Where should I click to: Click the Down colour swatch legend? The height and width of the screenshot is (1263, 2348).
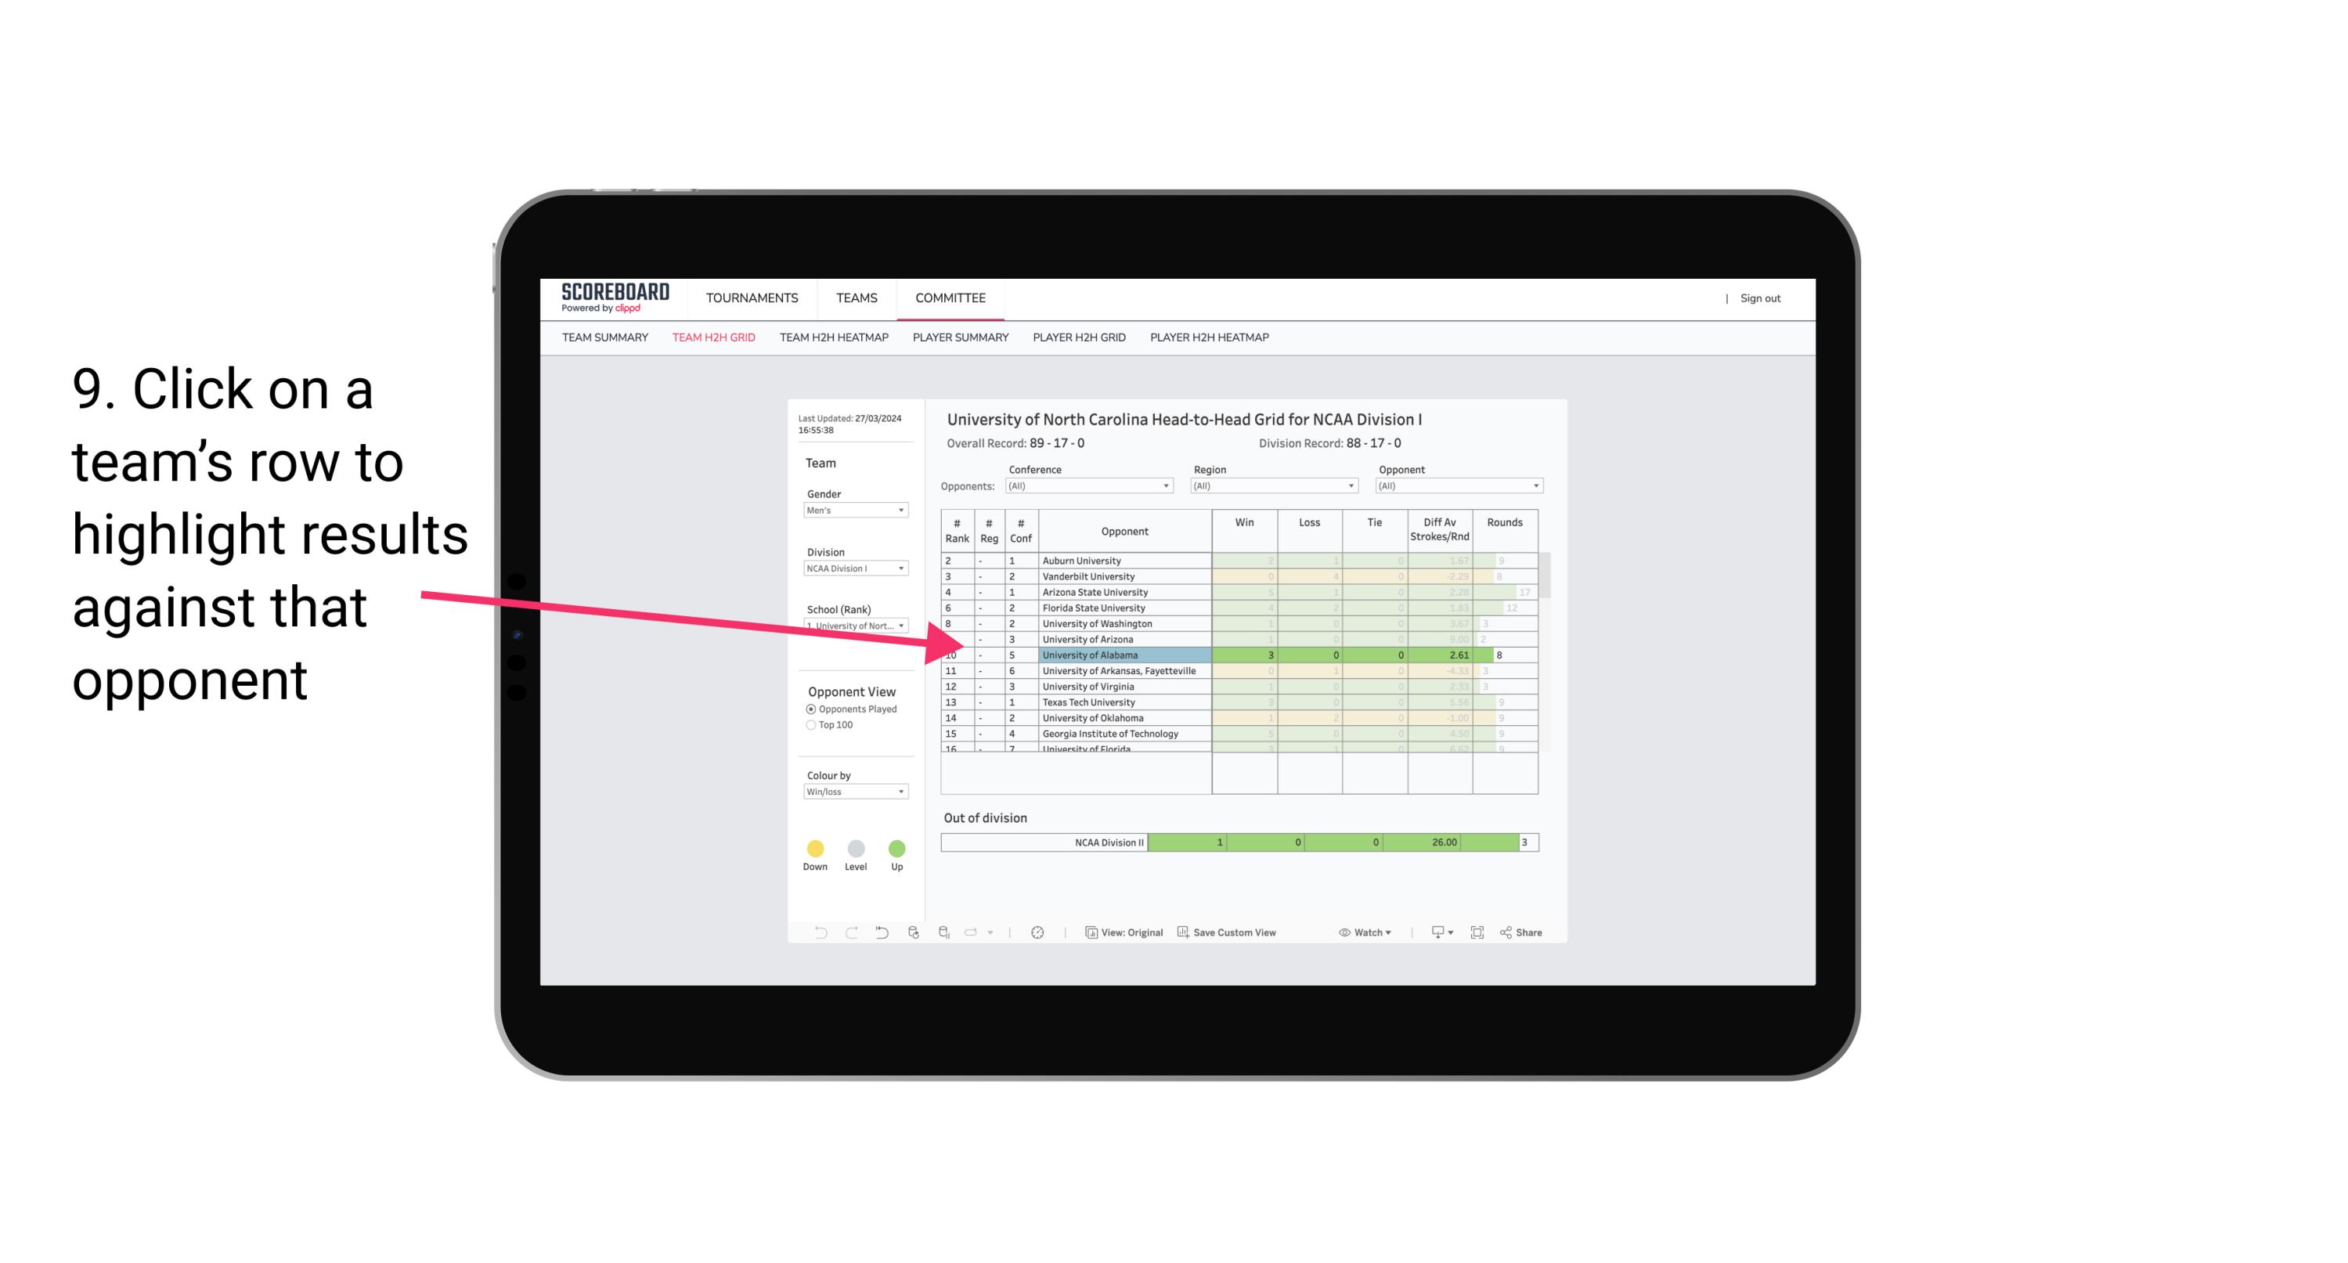[x=817, y=848]
